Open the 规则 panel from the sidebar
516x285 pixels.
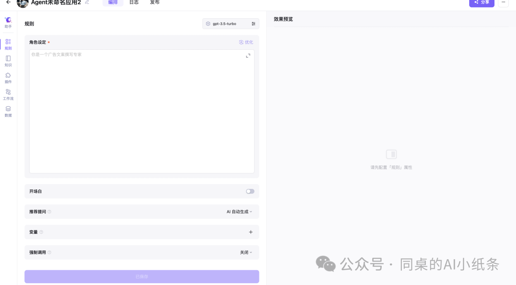(x=8, y=44)
